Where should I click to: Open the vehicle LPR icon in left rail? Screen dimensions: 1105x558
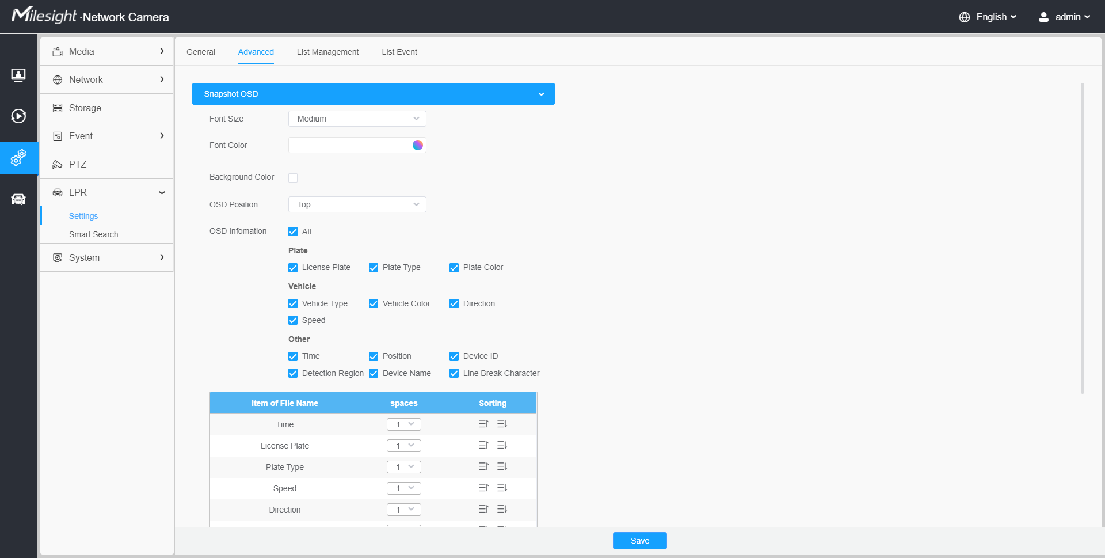click(x=18, y=199)
